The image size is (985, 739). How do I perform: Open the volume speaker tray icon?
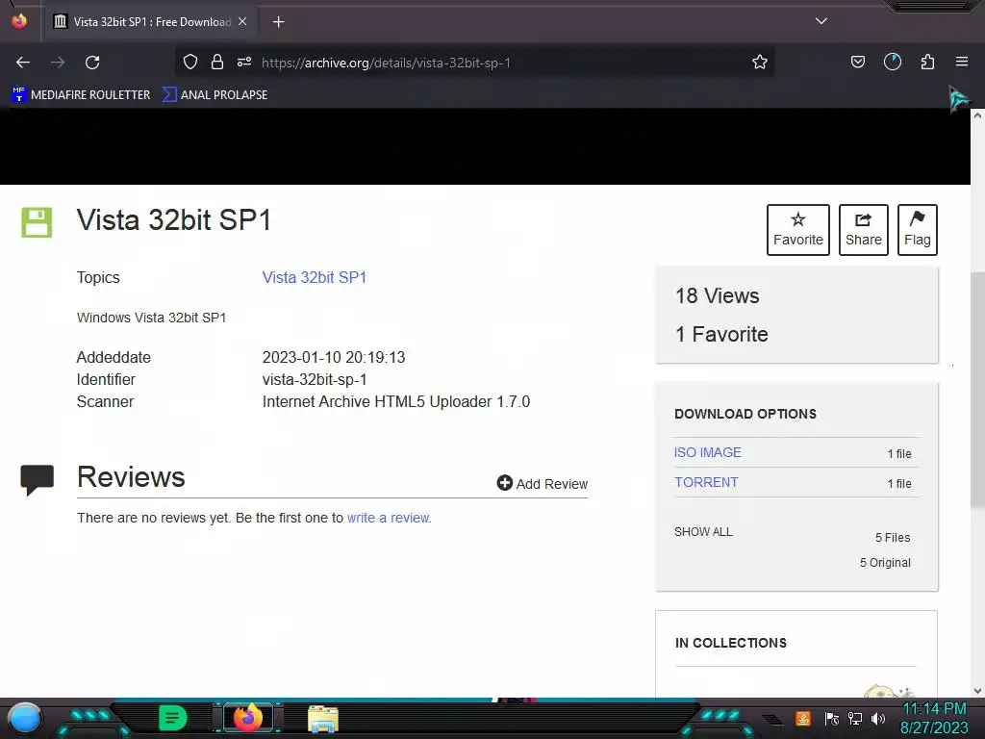click(x=878, y=718)
